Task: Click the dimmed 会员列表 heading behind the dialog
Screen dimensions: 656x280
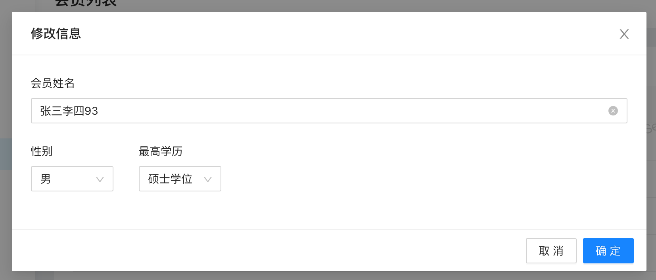Action: point(86,4)
